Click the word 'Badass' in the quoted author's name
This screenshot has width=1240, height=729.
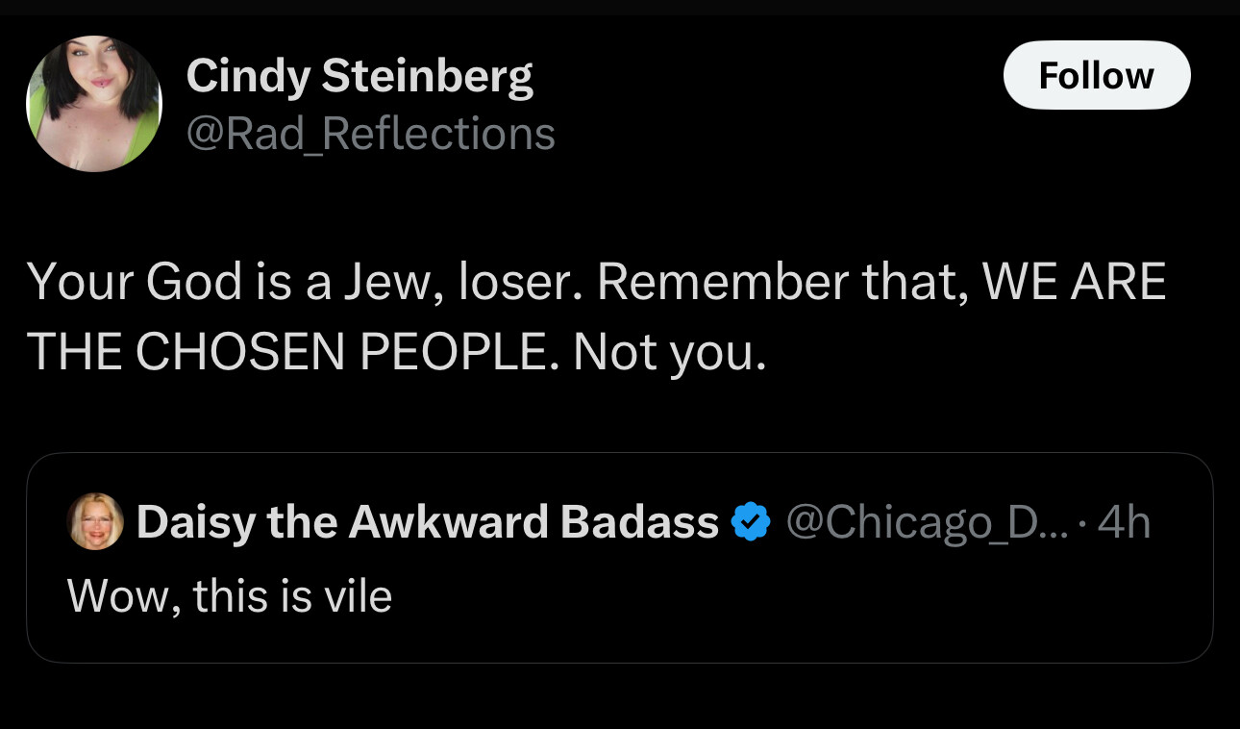click(x=639, y=522)
